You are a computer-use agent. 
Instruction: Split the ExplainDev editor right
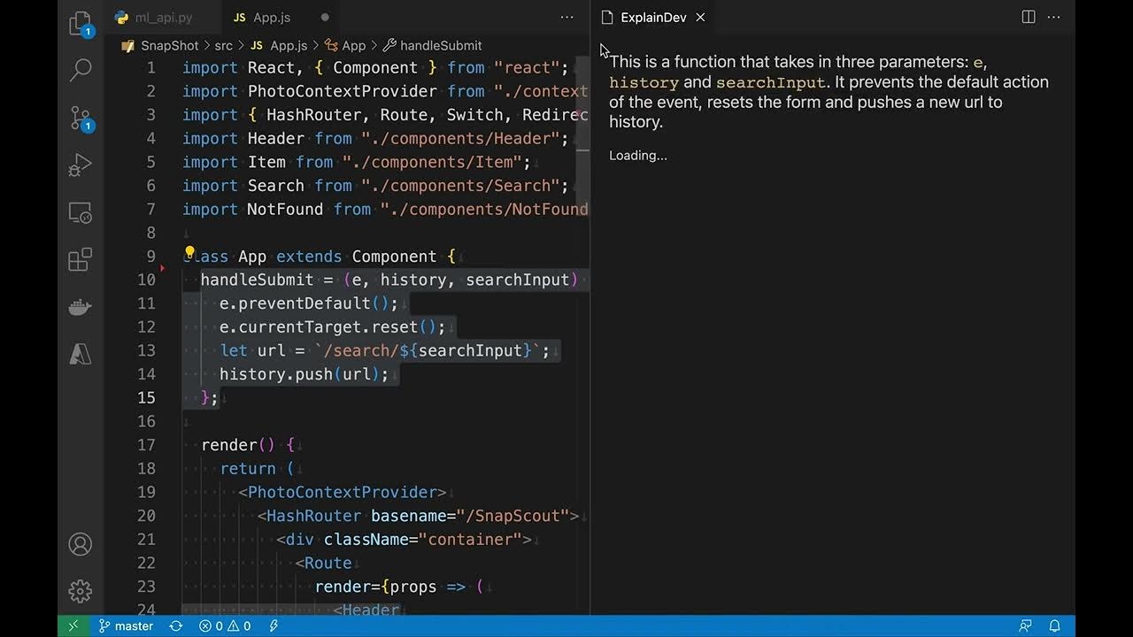pos(1029,17)
